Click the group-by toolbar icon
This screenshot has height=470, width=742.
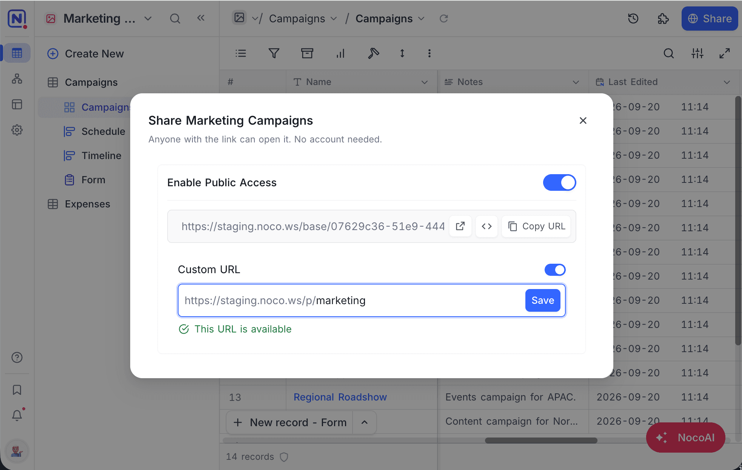[307, 53]
